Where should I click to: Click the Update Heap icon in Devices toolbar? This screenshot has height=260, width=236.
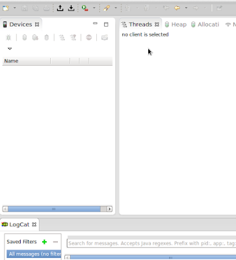[25, 38]
